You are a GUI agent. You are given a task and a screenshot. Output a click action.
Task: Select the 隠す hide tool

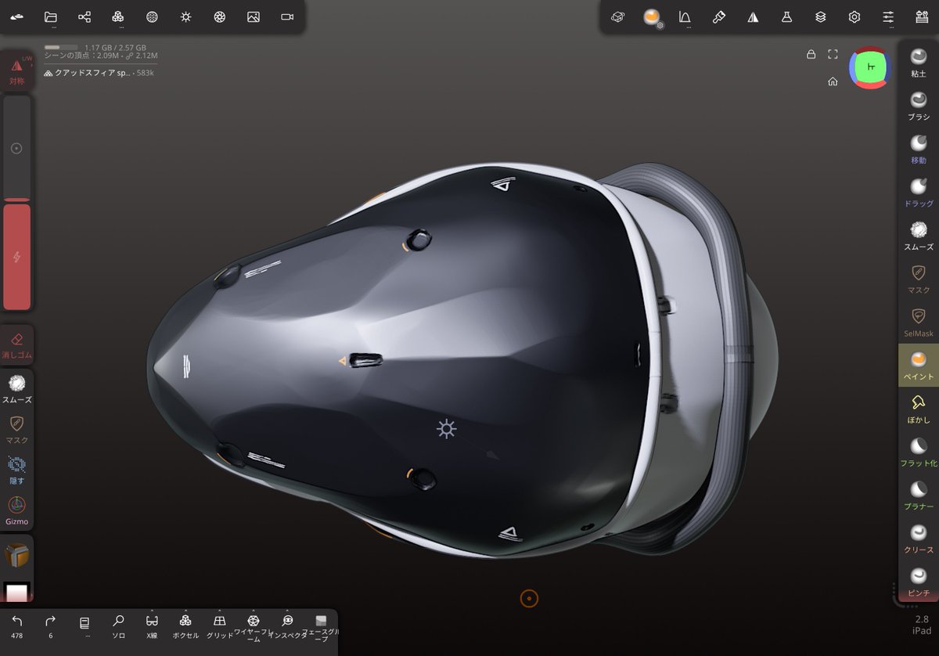pos(16,470)
